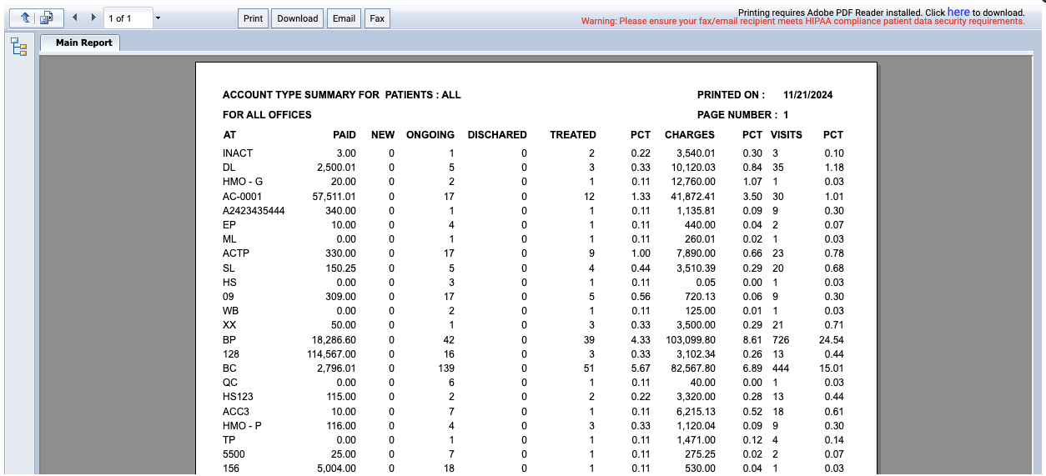Click the charges value 6,215.13
Screen dimensions: 1046x476
(696, 412)
